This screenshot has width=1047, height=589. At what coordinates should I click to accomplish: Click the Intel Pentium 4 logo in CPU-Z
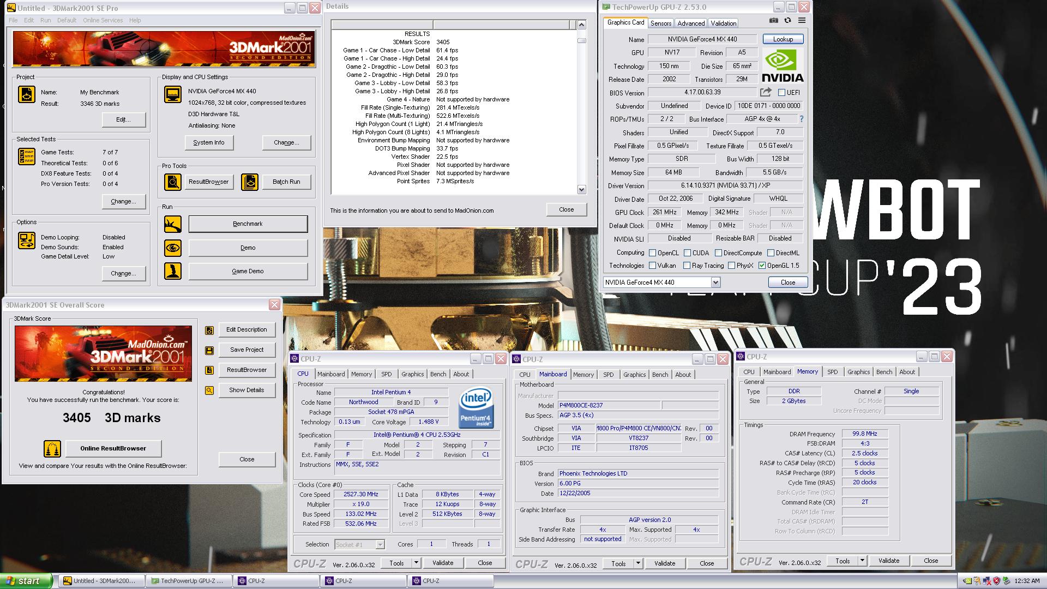[476, 407]
